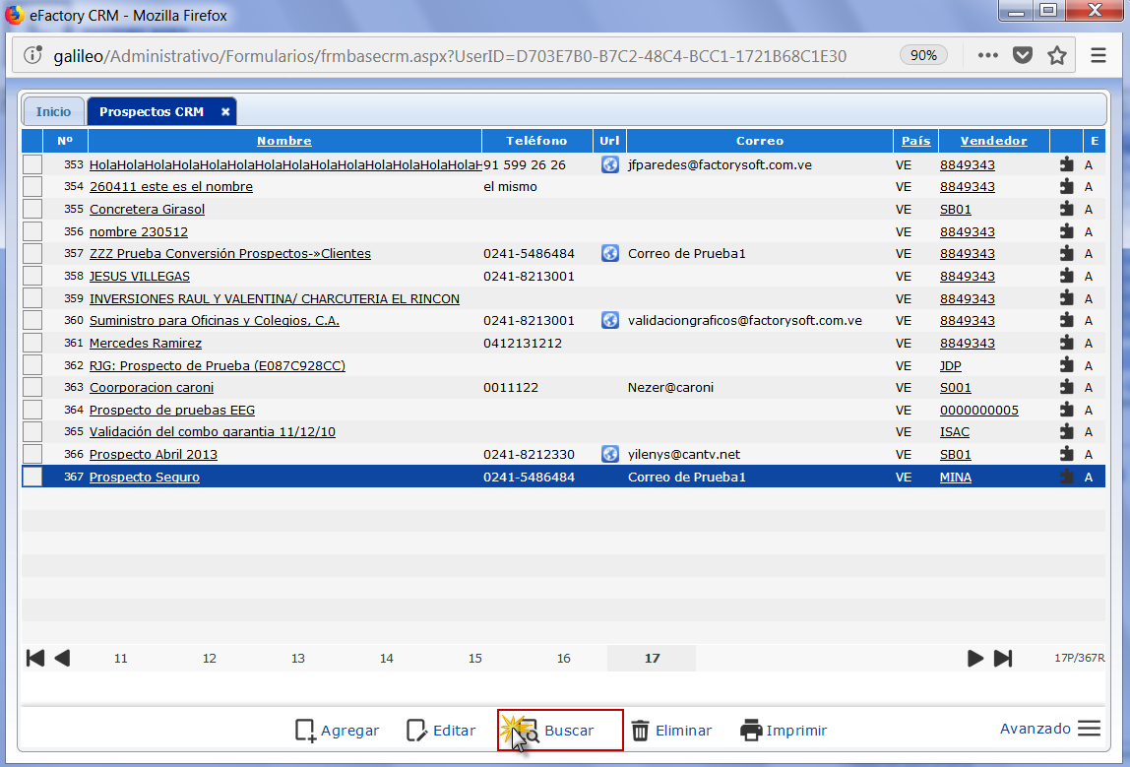1130x767 pixels.
Task: Open URL globe icon for row 353
Action: click(609, 164)
